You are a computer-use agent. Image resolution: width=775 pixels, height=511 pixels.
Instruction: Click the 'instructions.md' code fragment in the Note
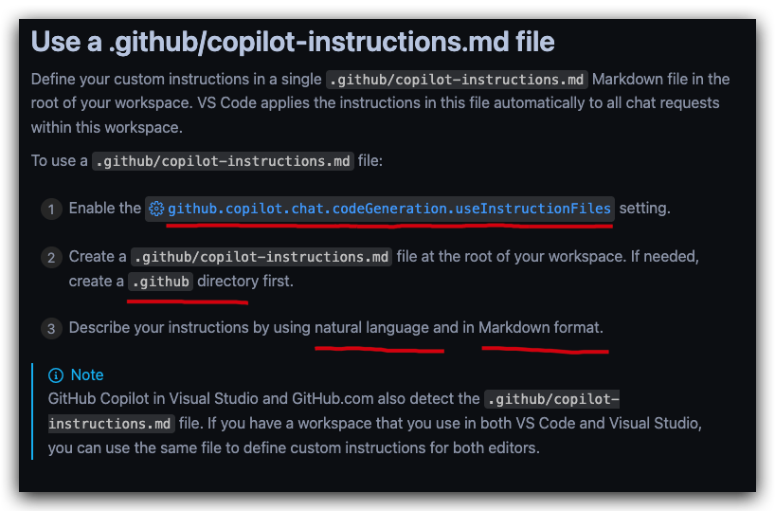point(111,424)
